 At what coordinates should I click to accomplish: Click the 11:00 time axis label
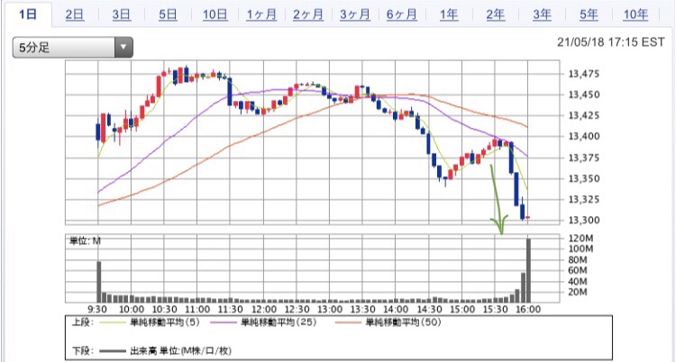click(x=197, y=310)
